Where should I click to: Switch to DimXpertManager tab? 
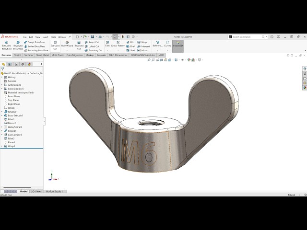point(23,64)
